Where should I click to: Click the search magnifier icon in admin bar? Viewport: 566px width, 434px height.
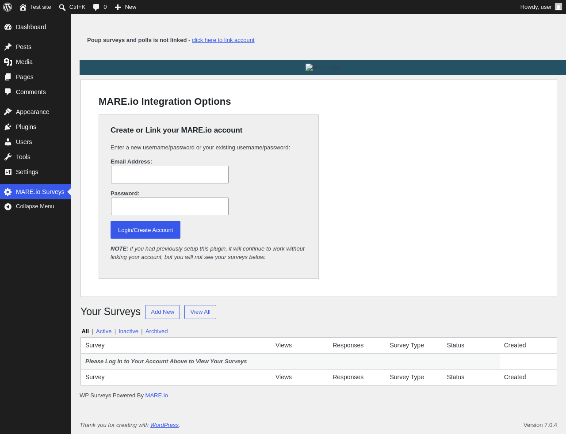click(x=62, y=7)
